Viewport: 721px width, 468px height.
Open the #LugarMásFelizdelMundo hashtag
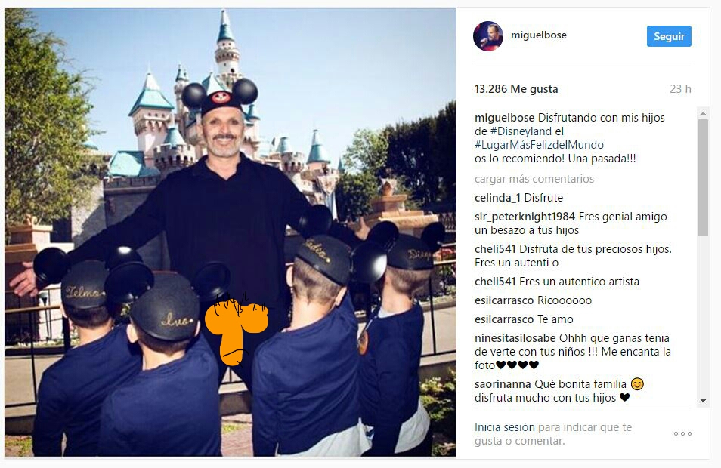tap(539, 145)
